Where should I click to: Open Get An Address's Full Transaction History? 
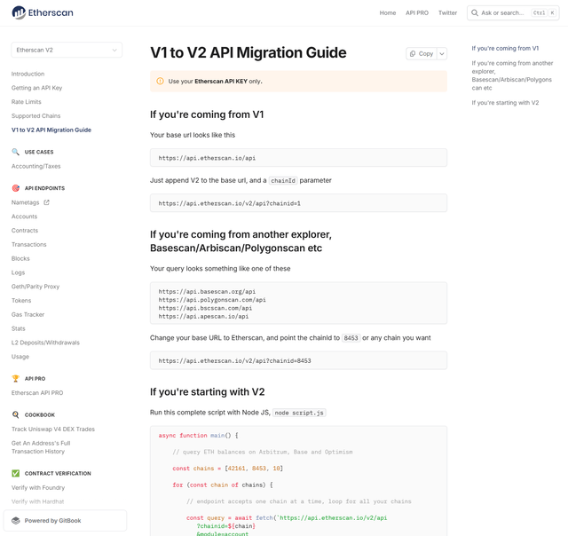click(x=41, y=447)
